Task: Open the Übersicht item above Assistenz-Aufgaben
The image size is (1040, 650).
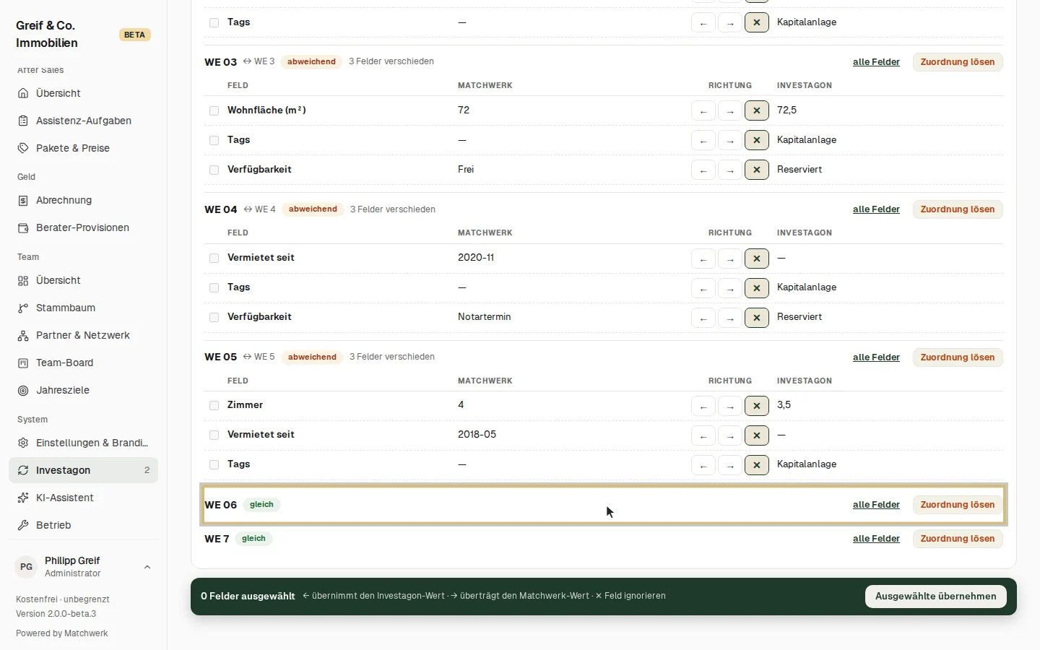Action: (x=83, y=93)
